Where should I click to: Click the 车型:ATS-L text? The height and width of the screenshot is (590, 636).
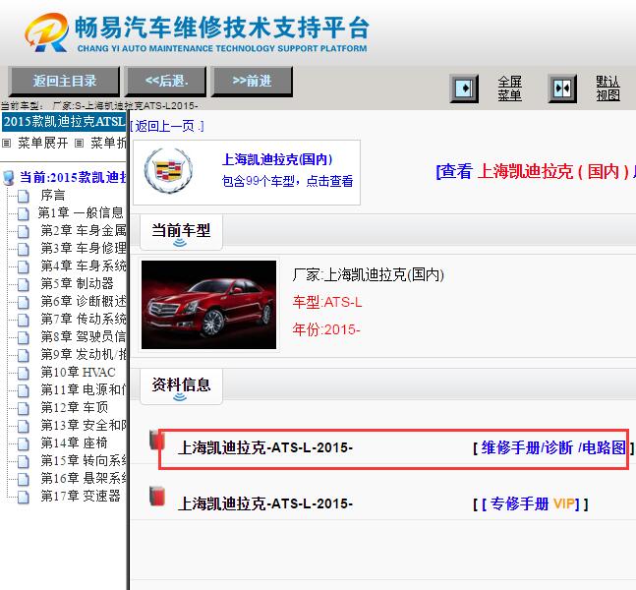327,302
